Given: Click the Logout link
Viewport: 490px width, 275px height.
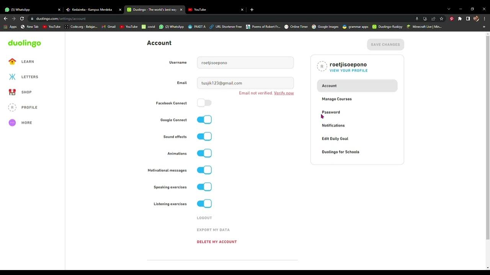Looking at the screenshot, I should [x=204, y=218].
